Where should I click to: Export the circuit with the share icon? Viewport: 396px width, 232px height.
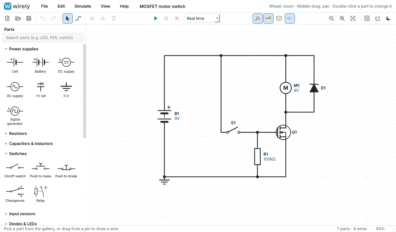(378, 18)
